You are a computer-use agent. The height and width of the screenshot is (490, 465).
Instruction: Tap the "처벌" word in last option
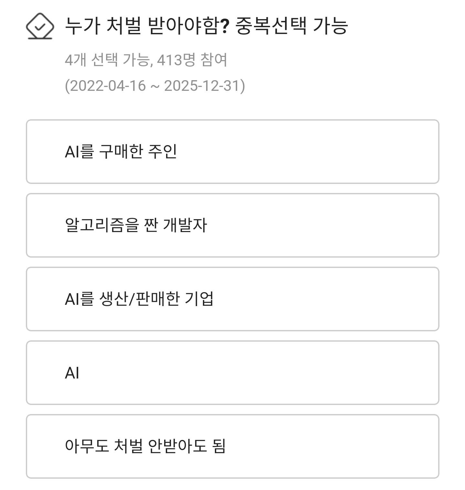point(128,446)
